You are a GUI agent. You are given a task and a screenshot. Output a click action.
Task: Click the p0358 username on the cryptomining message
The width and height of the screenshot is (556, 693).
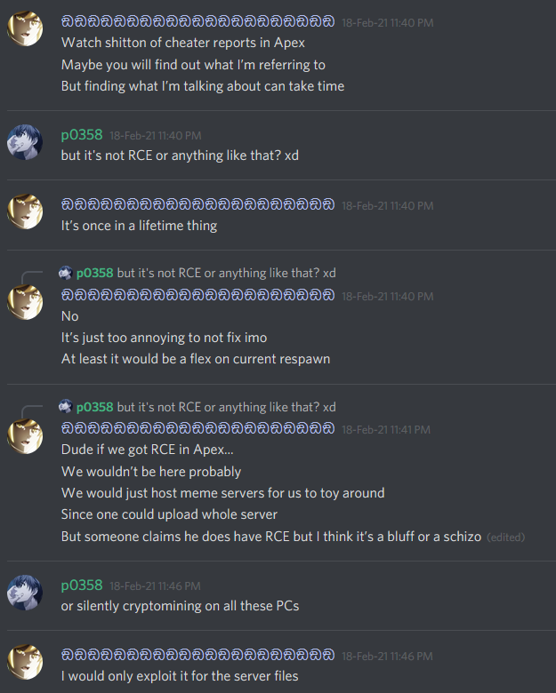point(82,585)
